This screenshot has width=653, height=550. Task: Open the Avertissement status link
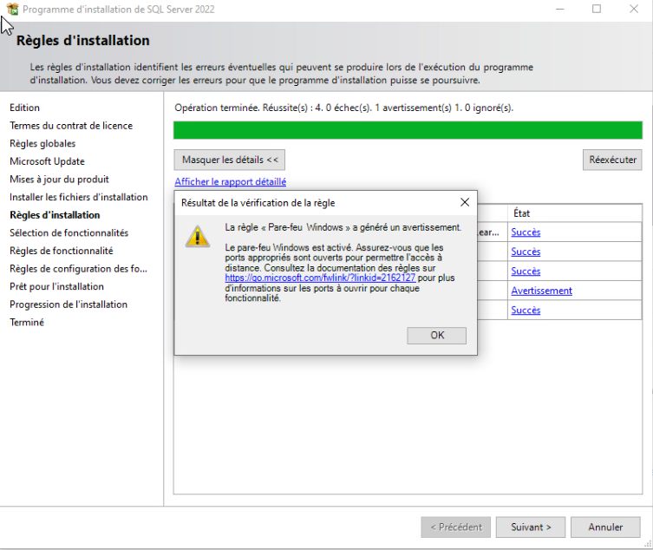541,291
